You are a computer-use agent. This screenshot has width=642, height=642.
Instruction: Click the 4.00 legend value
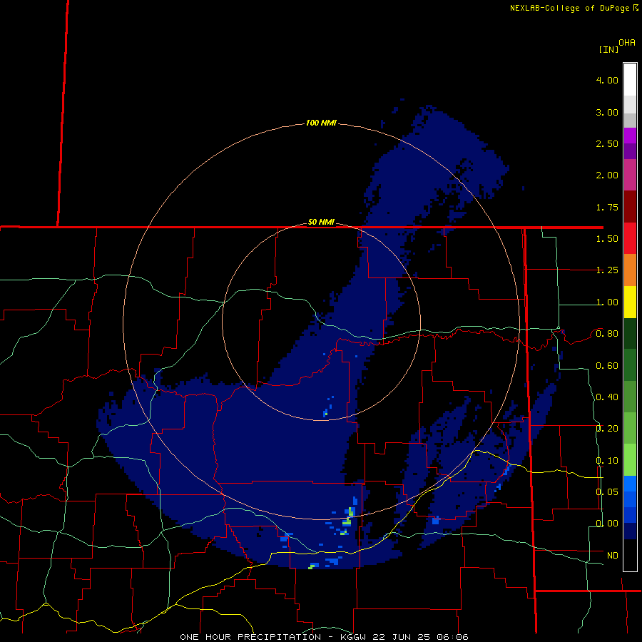[x=607, y=80]
